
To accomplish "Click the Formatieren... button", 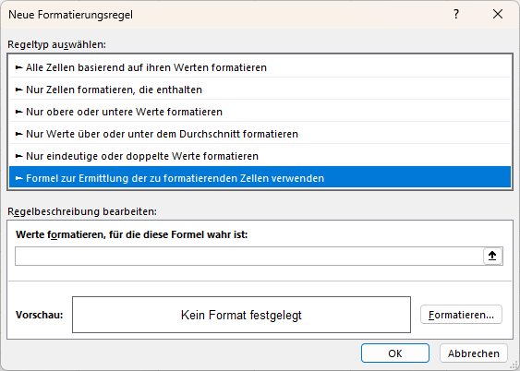I will click(x=461, y=315).
